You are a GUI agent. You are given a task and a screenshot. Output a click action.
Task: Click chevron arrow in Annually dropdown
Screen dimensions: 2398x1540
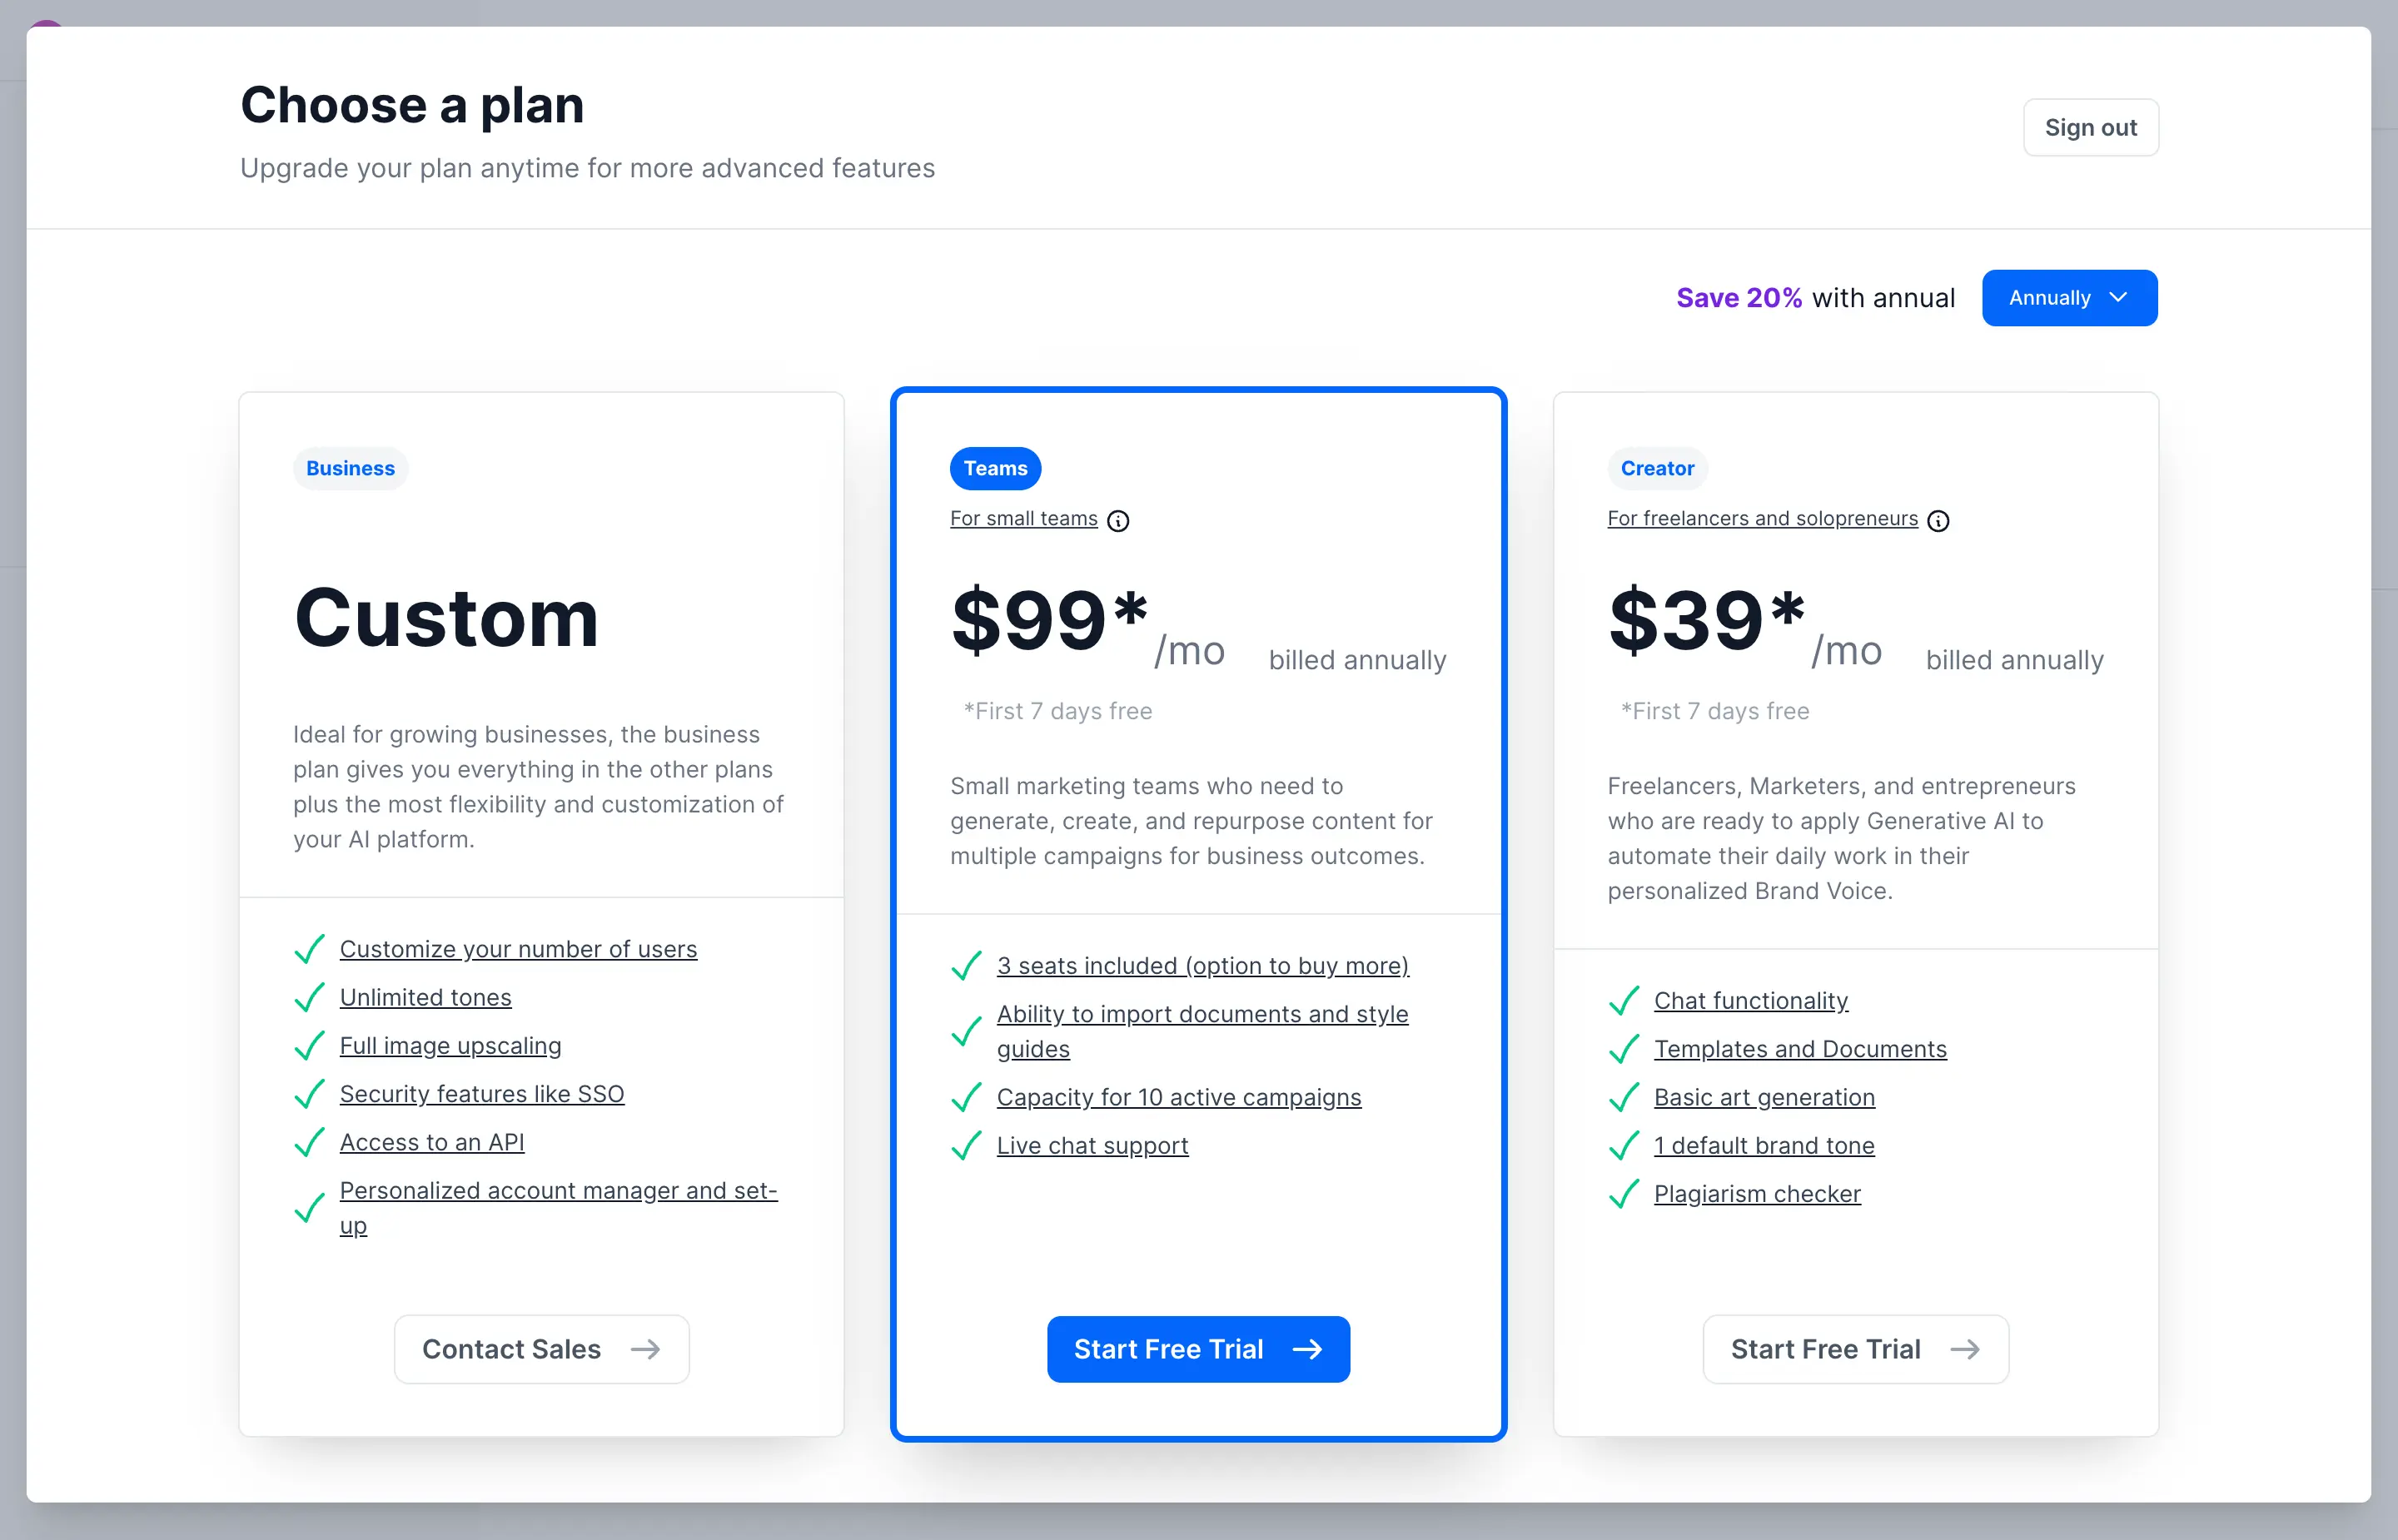point(2117,298)
